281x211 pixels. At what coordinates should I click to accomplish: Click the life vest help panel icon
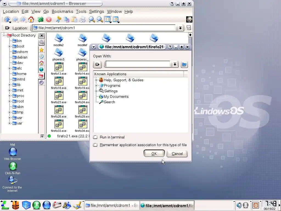15,205
